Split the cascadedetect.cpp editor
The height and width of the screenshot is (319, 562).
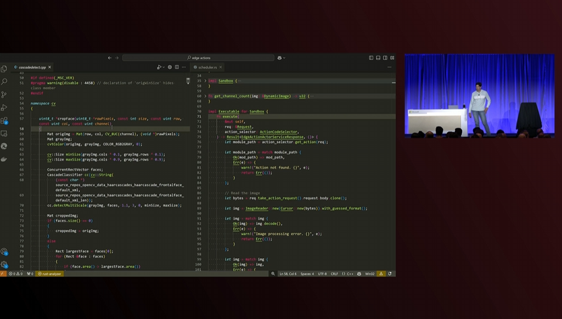177,67
